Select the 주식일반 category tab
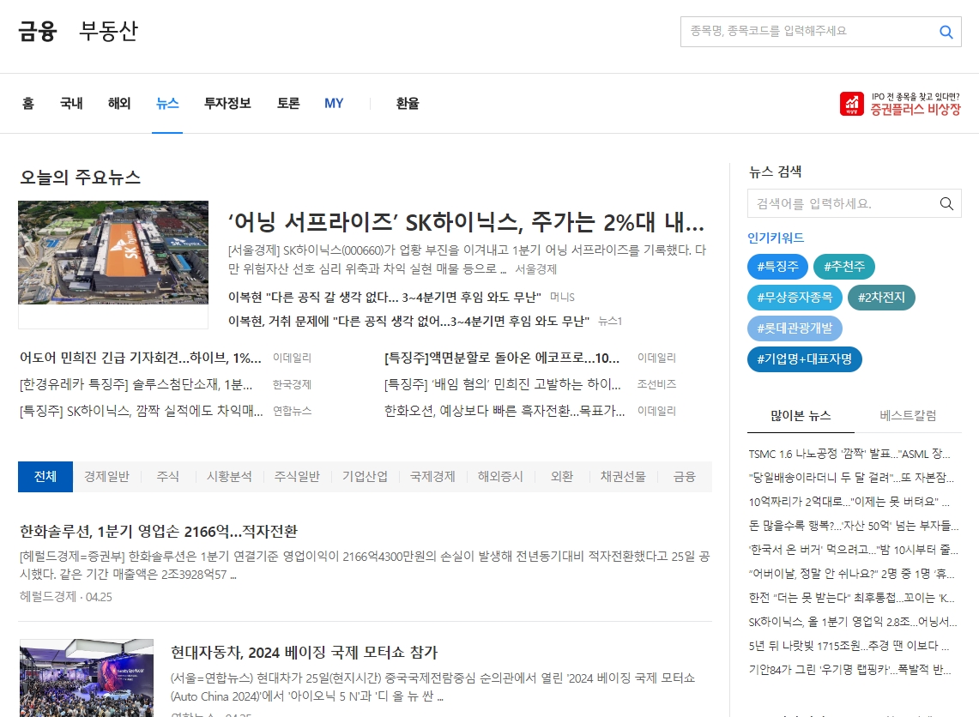Image resolution: width=979 pixels, height=717 pixels. tap(297, 477)
